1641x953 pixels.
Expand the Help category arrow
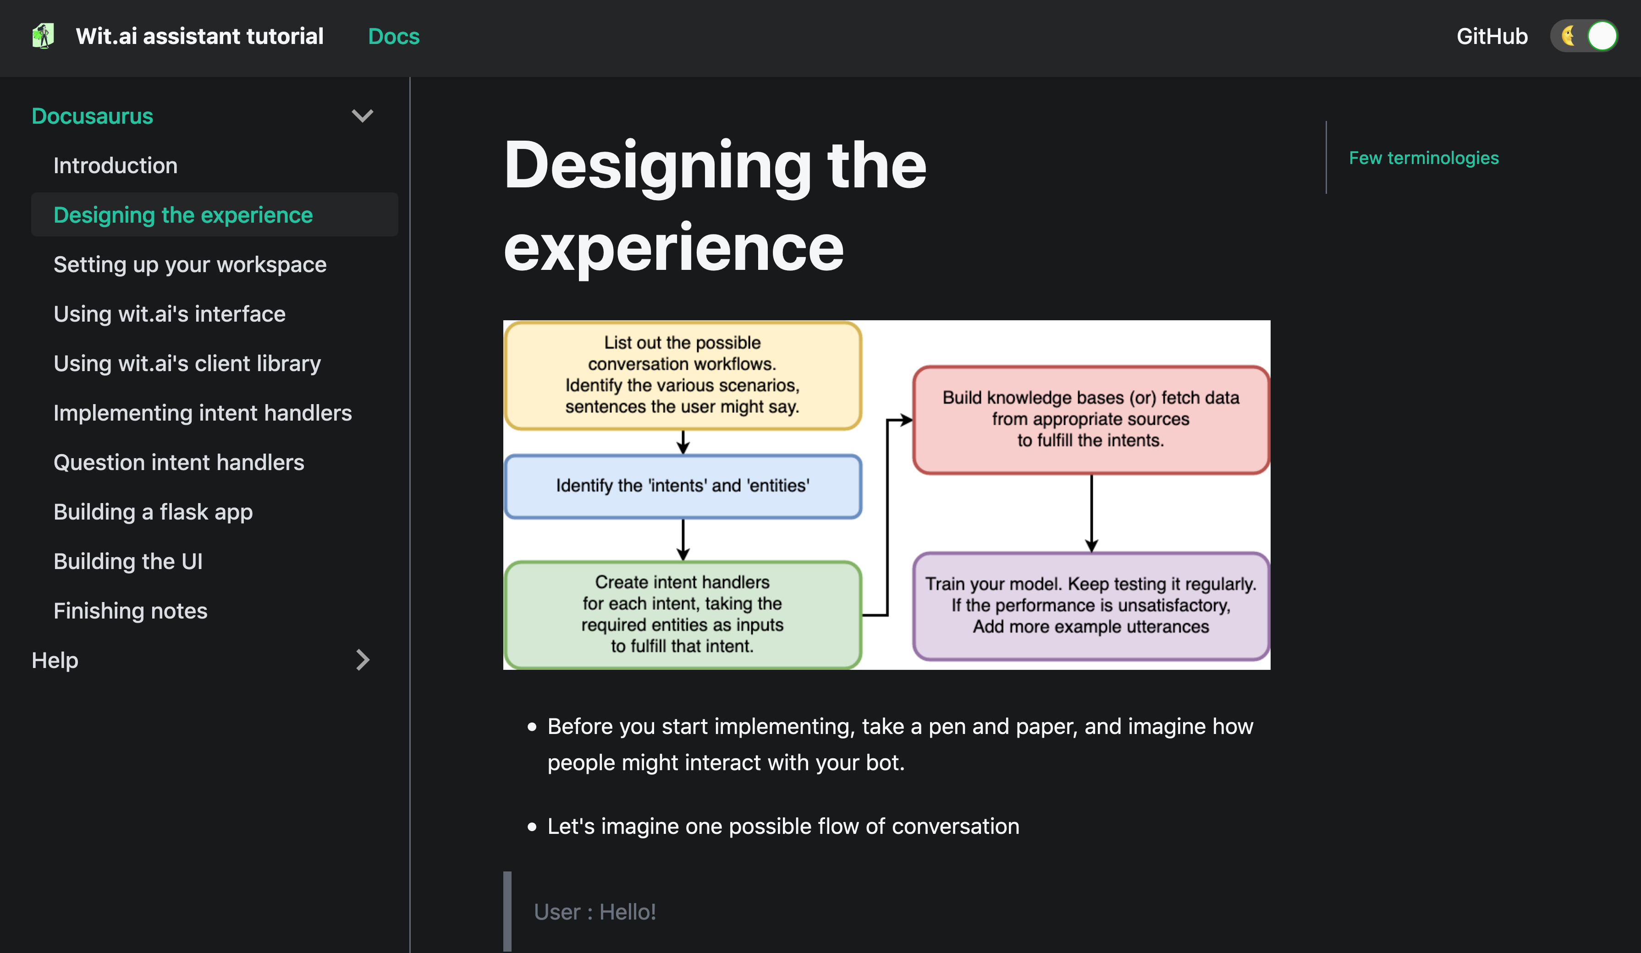[x=362, y=660]
